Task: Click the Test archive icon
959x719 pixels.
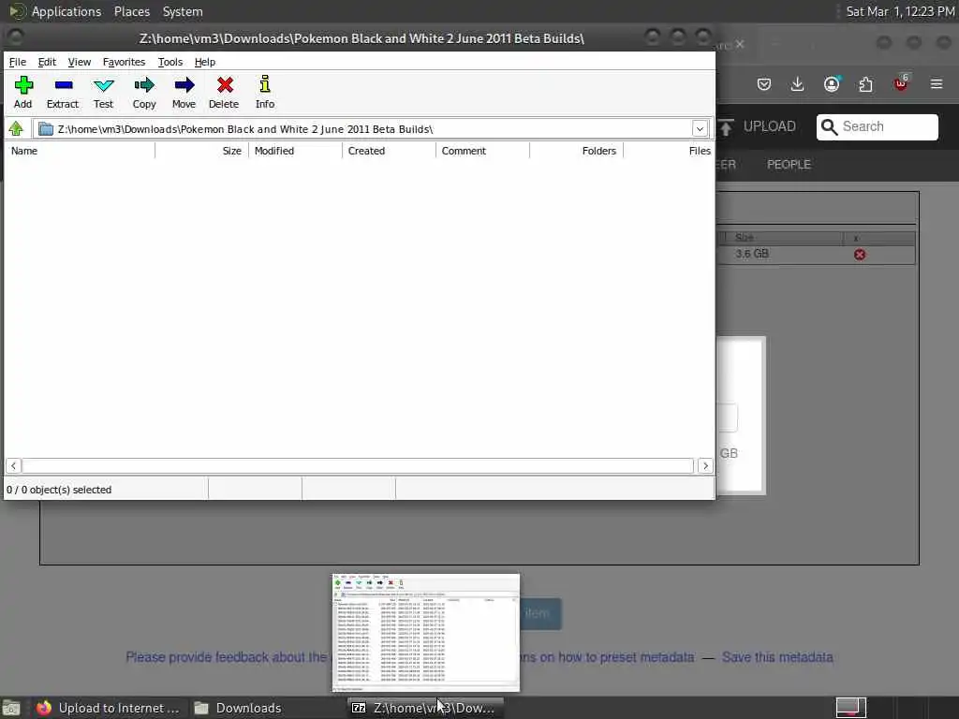Action: click(103, 85)
